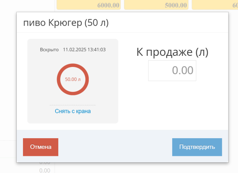Click the Вскрыто label
238x173 pixels.
point(49,50)
